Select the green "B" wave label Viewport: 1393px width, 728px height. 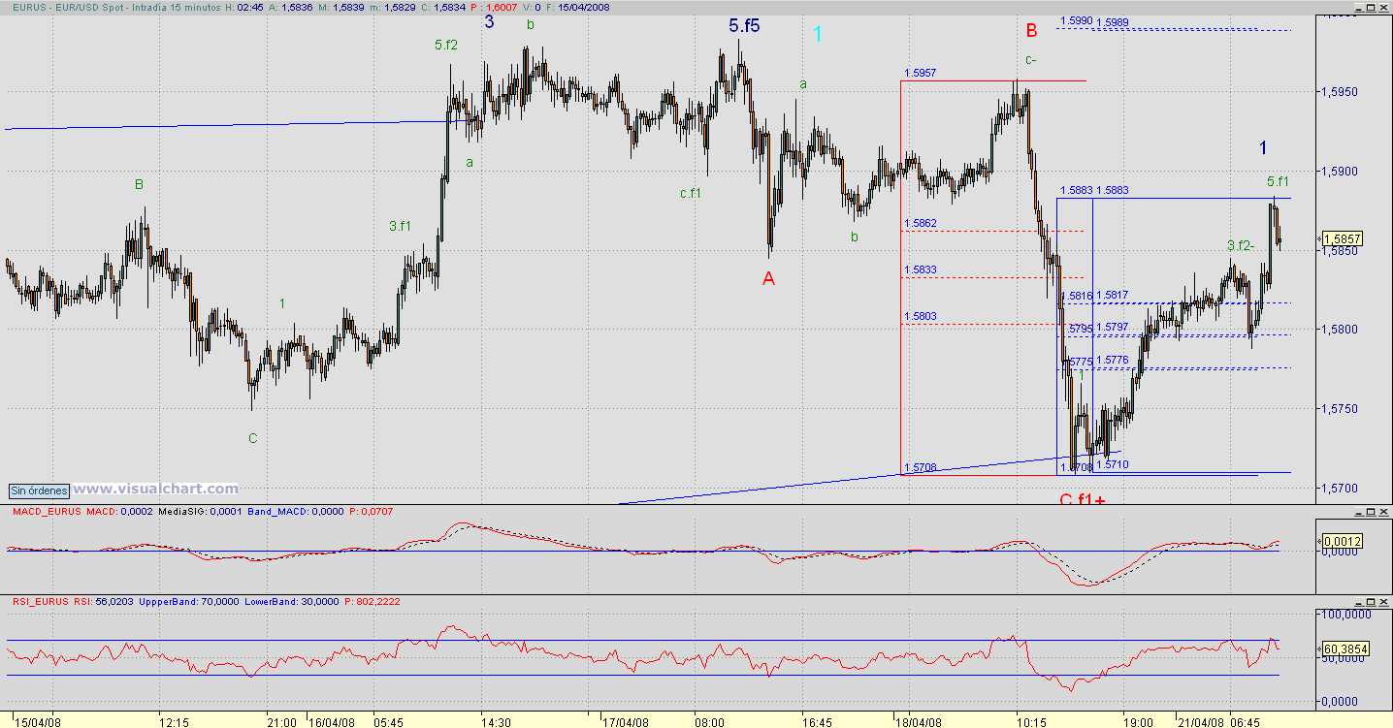[140, 184]
